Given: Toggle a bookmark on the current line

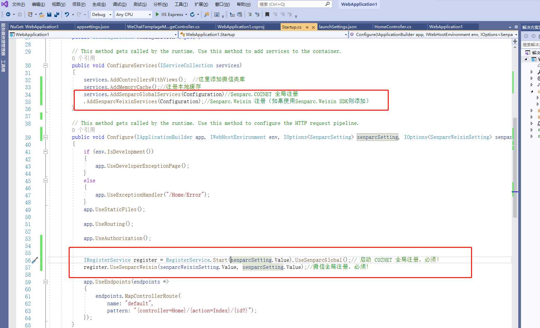Looking at the screenshot, I should pos(267,15).
